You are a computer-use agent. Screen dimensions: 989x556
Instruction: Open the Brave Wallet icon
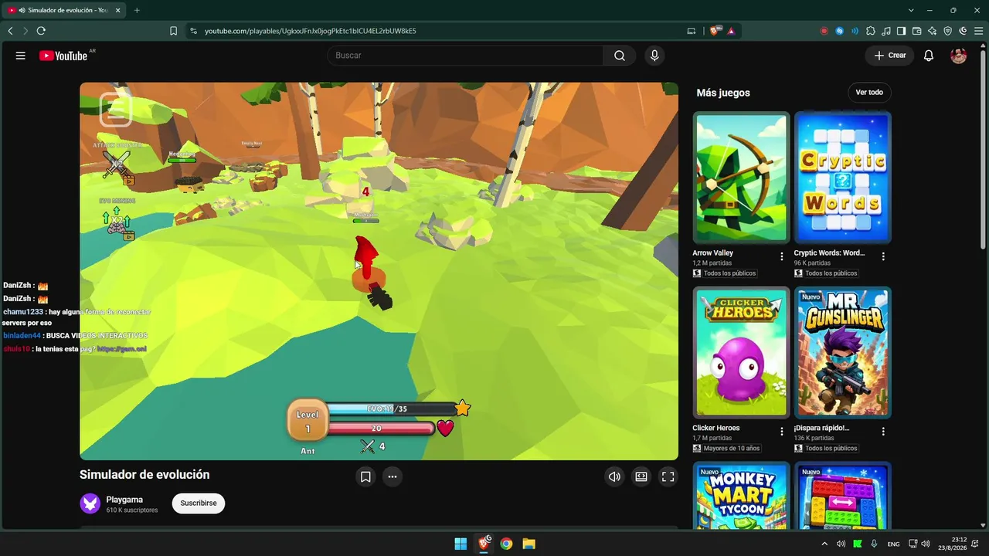click(x=917, y=31)
